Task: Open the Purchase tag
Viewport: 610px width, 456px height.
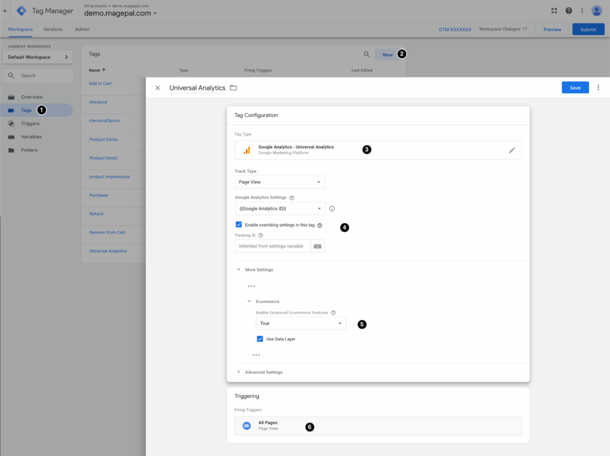Action: (x=98, y=195)
